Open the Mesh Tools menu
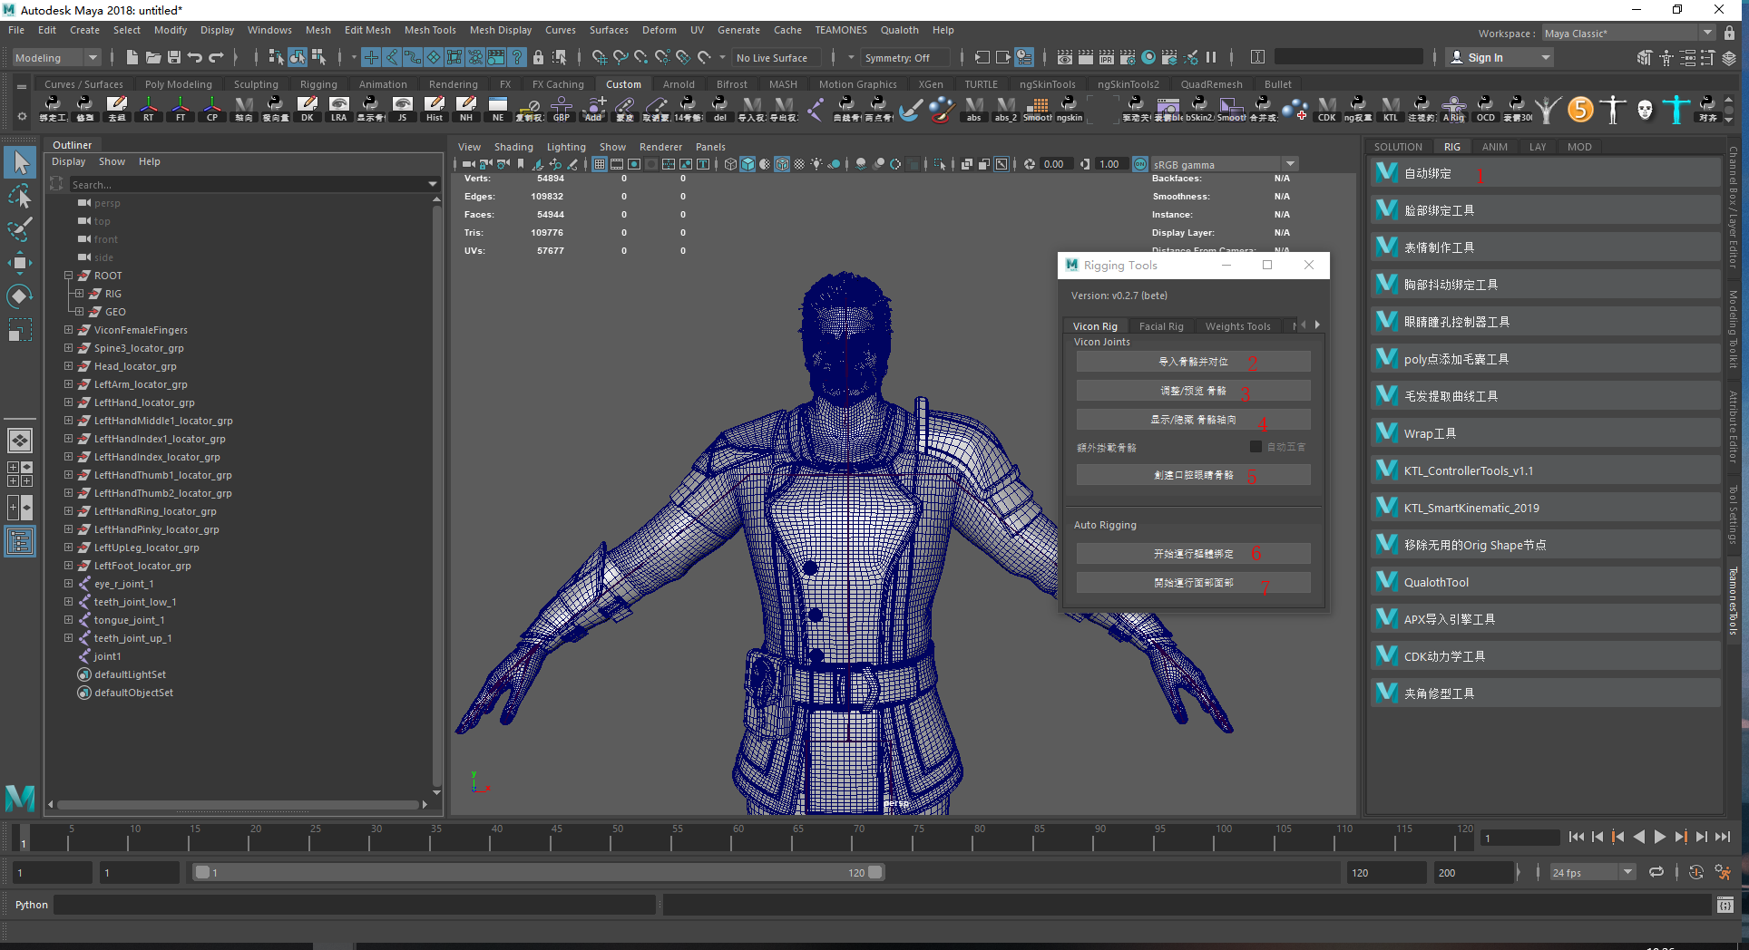The height and width of the screenshot is (950, 1749). (x=429, y=30)
